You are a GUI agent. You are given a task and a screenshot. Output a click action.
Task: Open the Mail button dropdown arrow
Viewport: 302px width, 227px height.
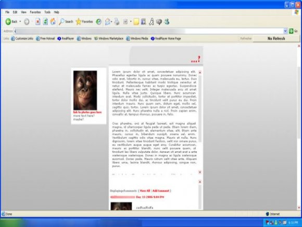click(111, 21)
